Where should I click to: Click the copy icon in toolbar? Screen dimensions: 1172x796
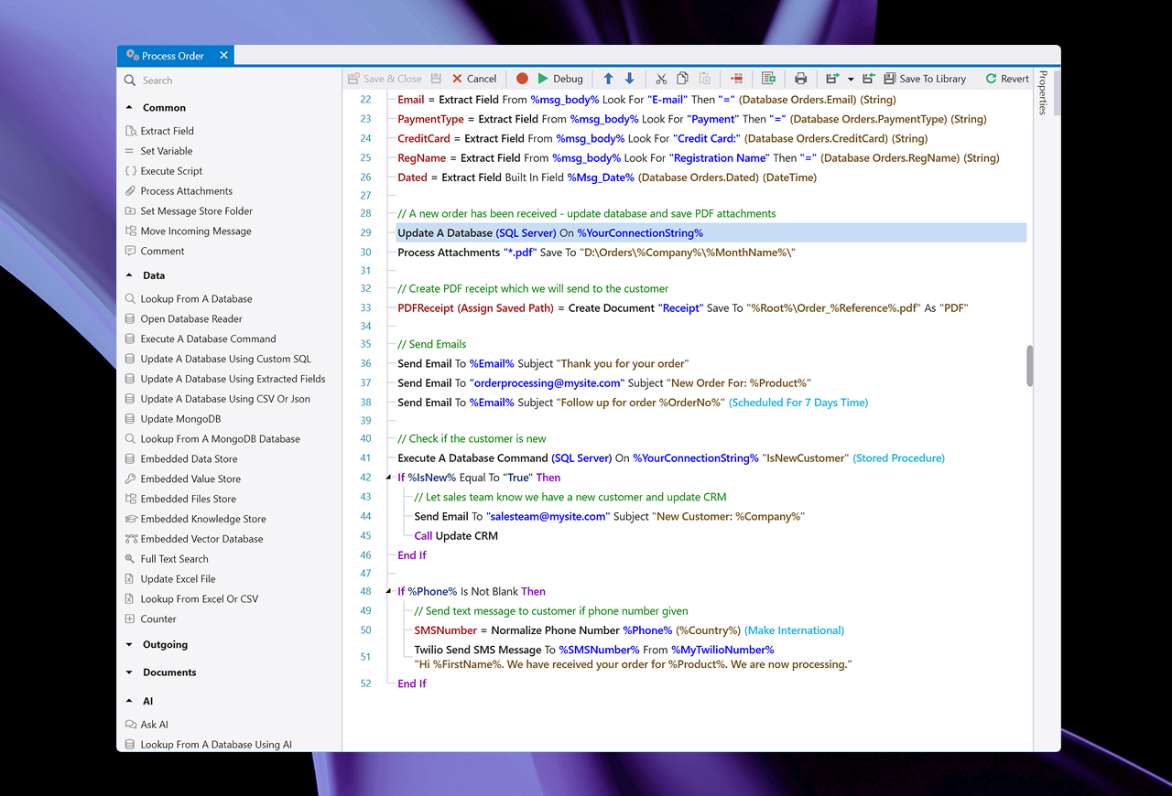[x=682, y=79]
